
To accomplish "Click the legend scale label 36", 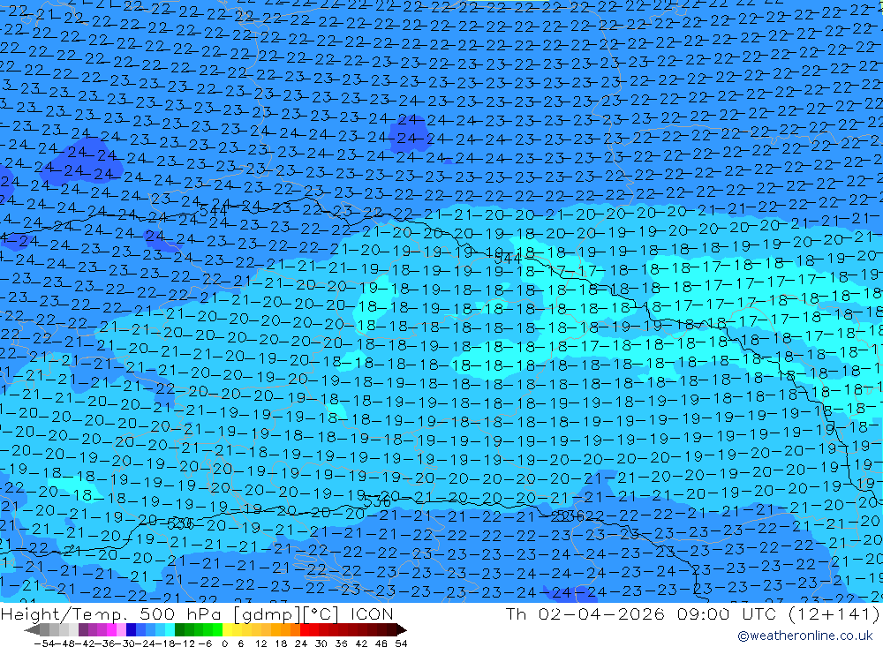I will click(341, 643).
